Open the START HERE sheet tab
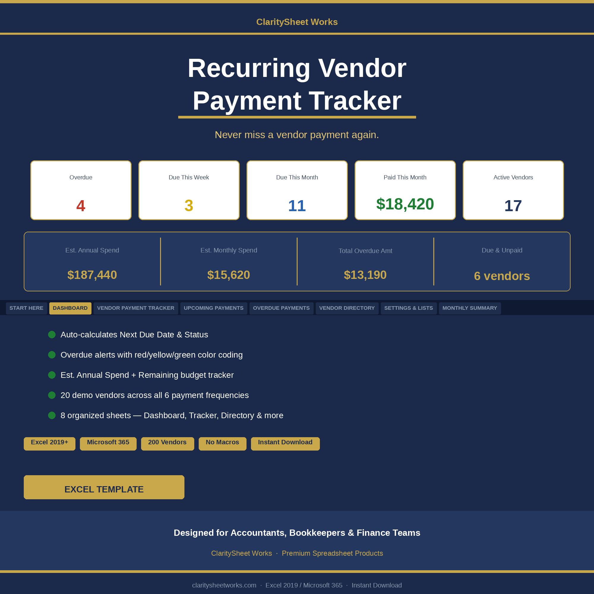 coord(26,308)
